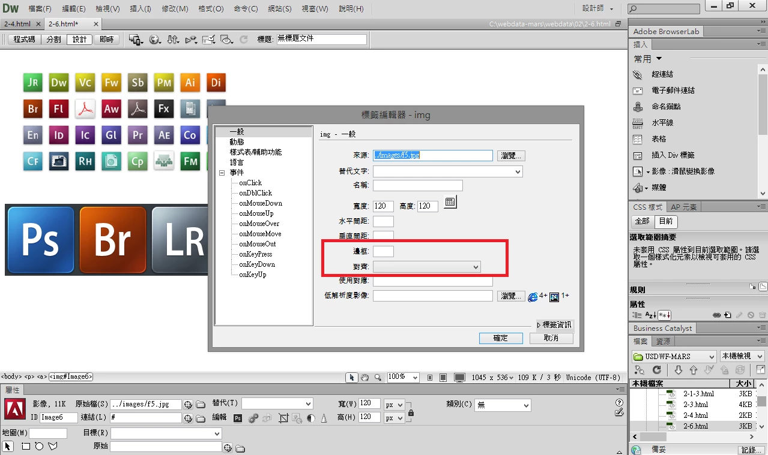Image resolution: width=768 pixels, height=455 pixels.
Task: Click Ps thumbnail image in design view
Action: coord(41,240)
